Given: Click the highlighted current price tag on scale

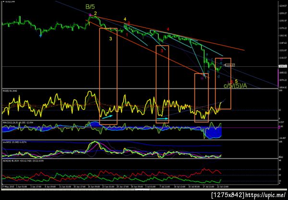Looking at the screenshot, I should [283, 66].
